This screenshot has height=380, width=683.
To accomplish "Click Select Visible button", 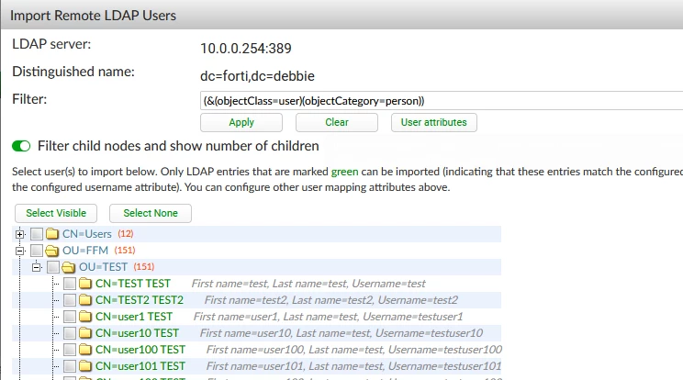I will 56,213.
